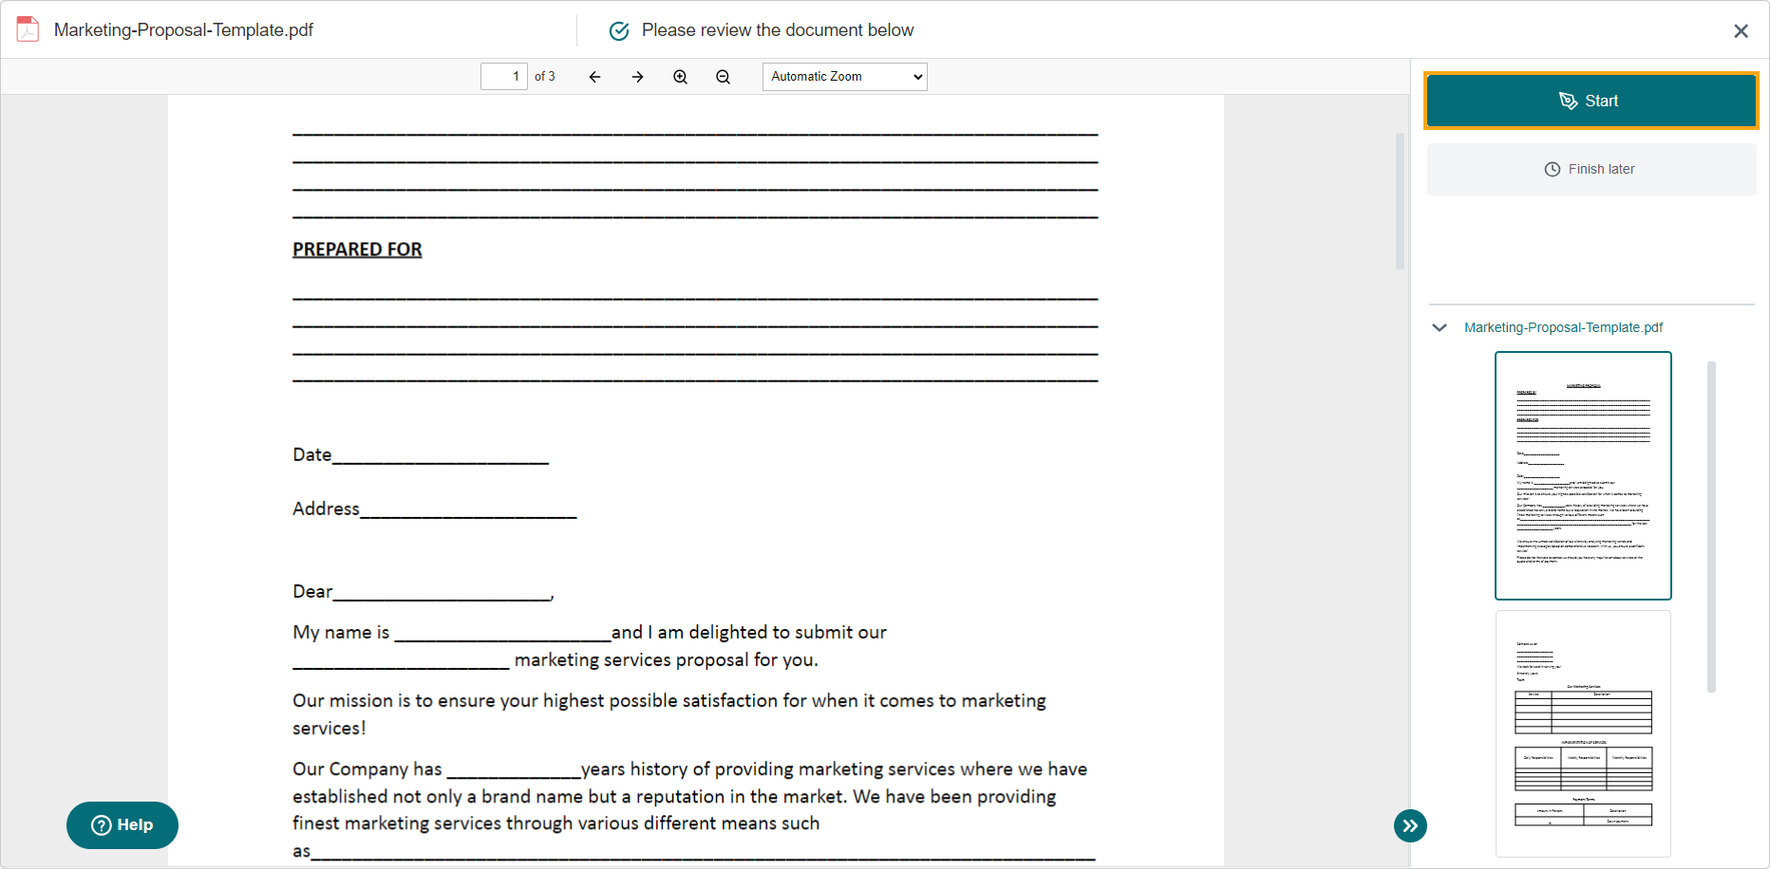The height and width of the screenshot is (869, 1770).
Task: Collapse the Marketing-Proposal-Template.pdf thumbnail list
Action: tap(1440, 327)
